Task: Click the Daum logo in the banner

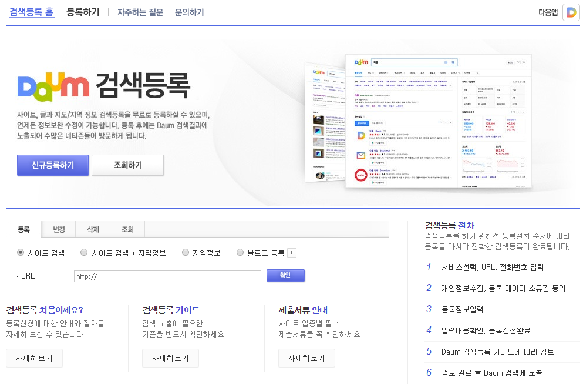Action: 53,86
